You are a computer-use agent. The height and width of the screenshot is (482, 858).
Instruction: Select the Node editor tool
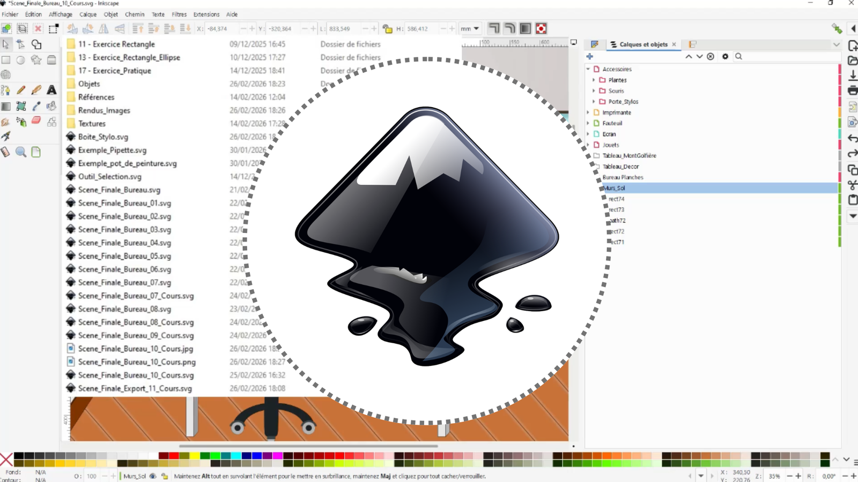(x=21, y=44)
